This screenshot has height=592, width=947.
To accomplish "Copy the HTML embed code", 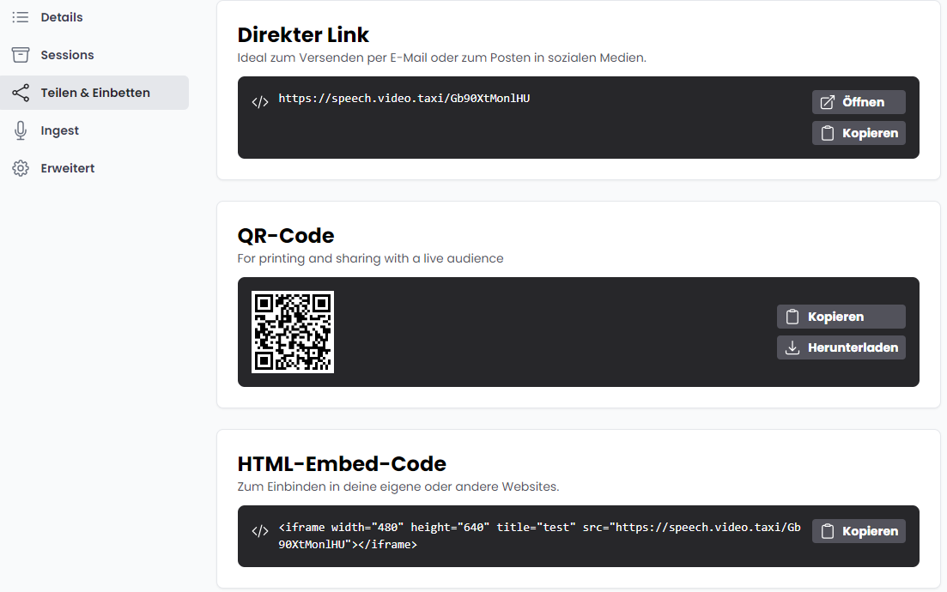I will click(x=859, y=531).
